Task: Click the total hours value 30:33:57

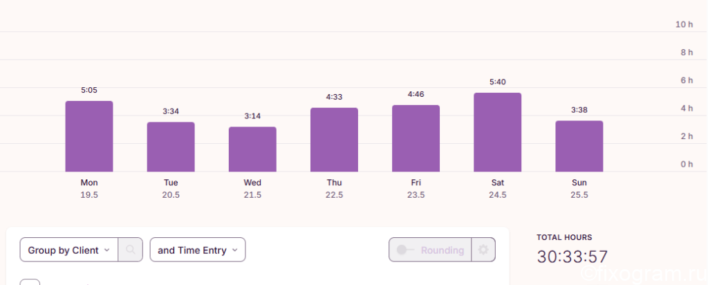Action: pyautogui.click(x=572, y=257)
